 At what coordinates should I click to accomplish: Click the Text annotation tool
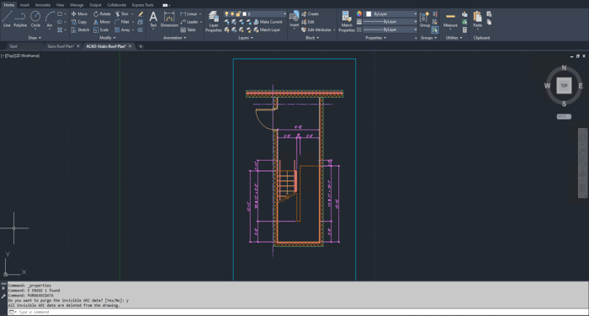[153, 19]
